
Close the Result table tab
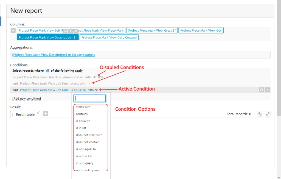tap(37, 112)
